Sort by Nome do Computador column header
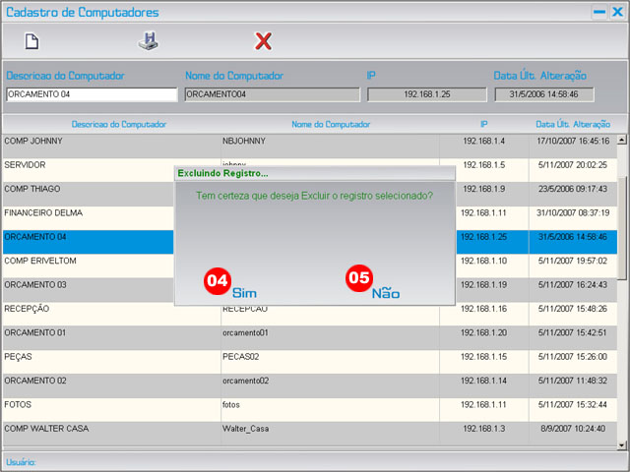Screen dimensions: 630x472 coord(331,125)
